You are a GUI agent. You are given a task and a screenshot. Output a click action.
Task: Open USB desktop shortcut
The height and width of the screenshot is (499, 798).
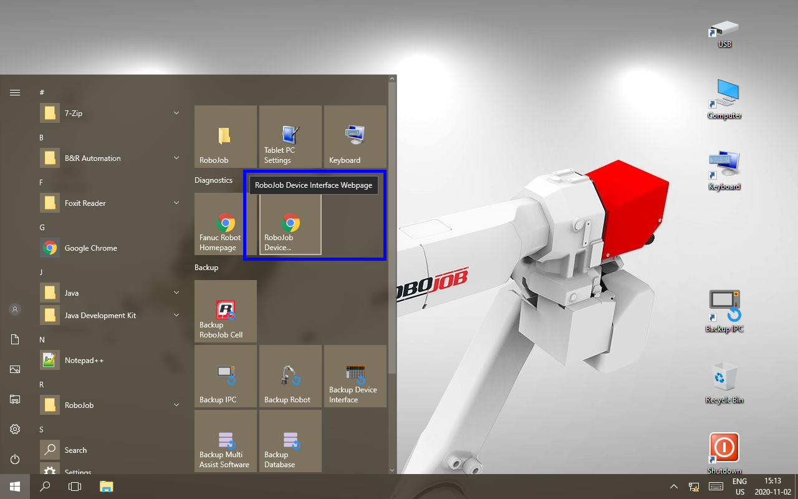pyautogui.click(x=724, y=34)
